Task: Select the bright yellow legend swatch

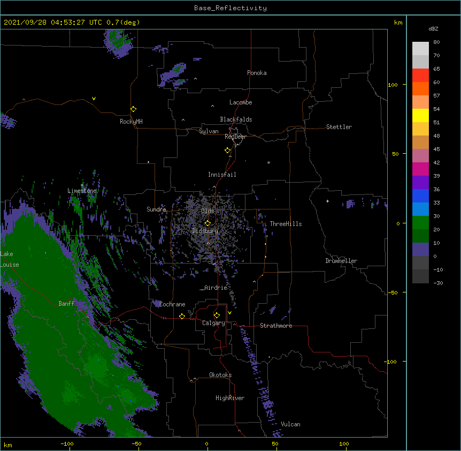Action: (x=420, y=115)
